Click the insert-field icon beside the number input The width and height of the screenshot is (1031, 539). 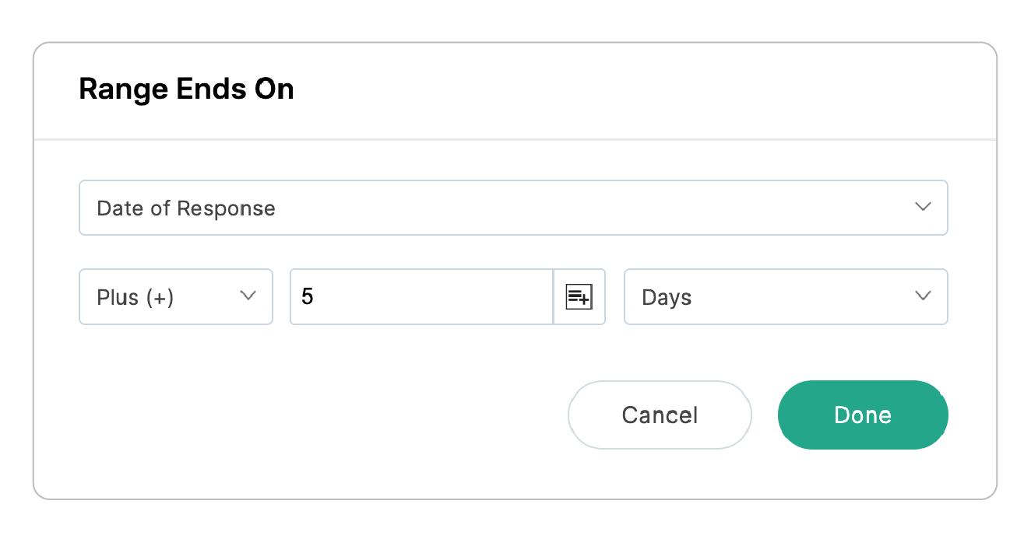pos(579,296)
